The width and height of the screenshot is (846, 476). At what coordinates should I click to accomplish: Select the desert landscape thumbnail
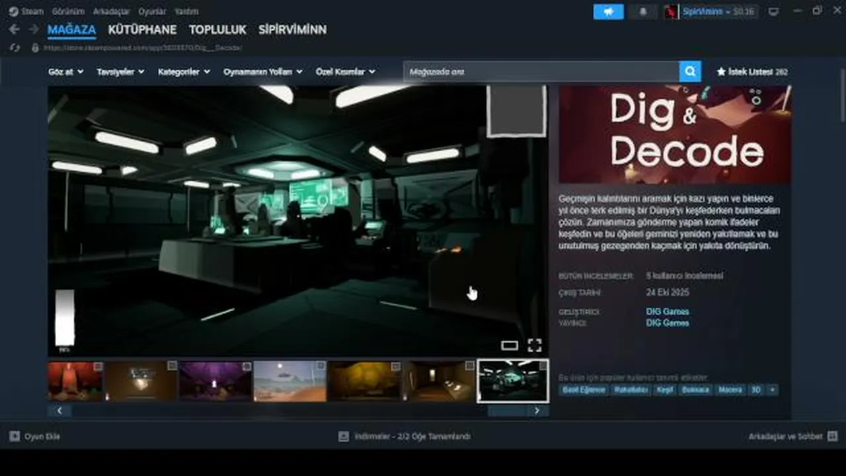point(290,381)
